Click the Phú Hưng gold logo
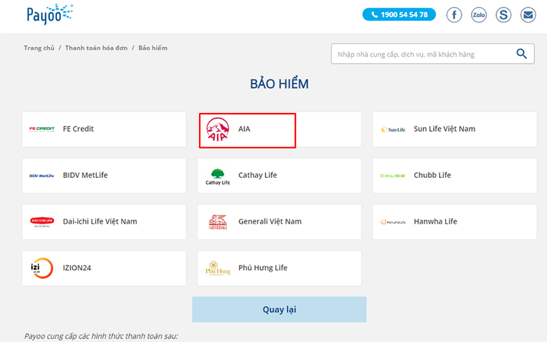This screenshot has width=547, height=342. (x=218, y=268)
